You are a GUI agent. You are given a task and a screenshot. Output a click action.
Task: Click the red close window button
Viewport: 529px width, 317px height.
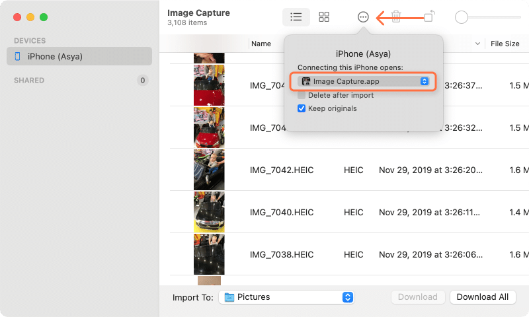coord(17,17)
